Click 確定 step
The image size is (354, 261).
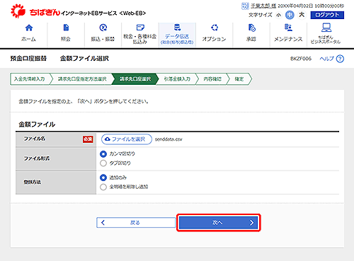point(239,79)
